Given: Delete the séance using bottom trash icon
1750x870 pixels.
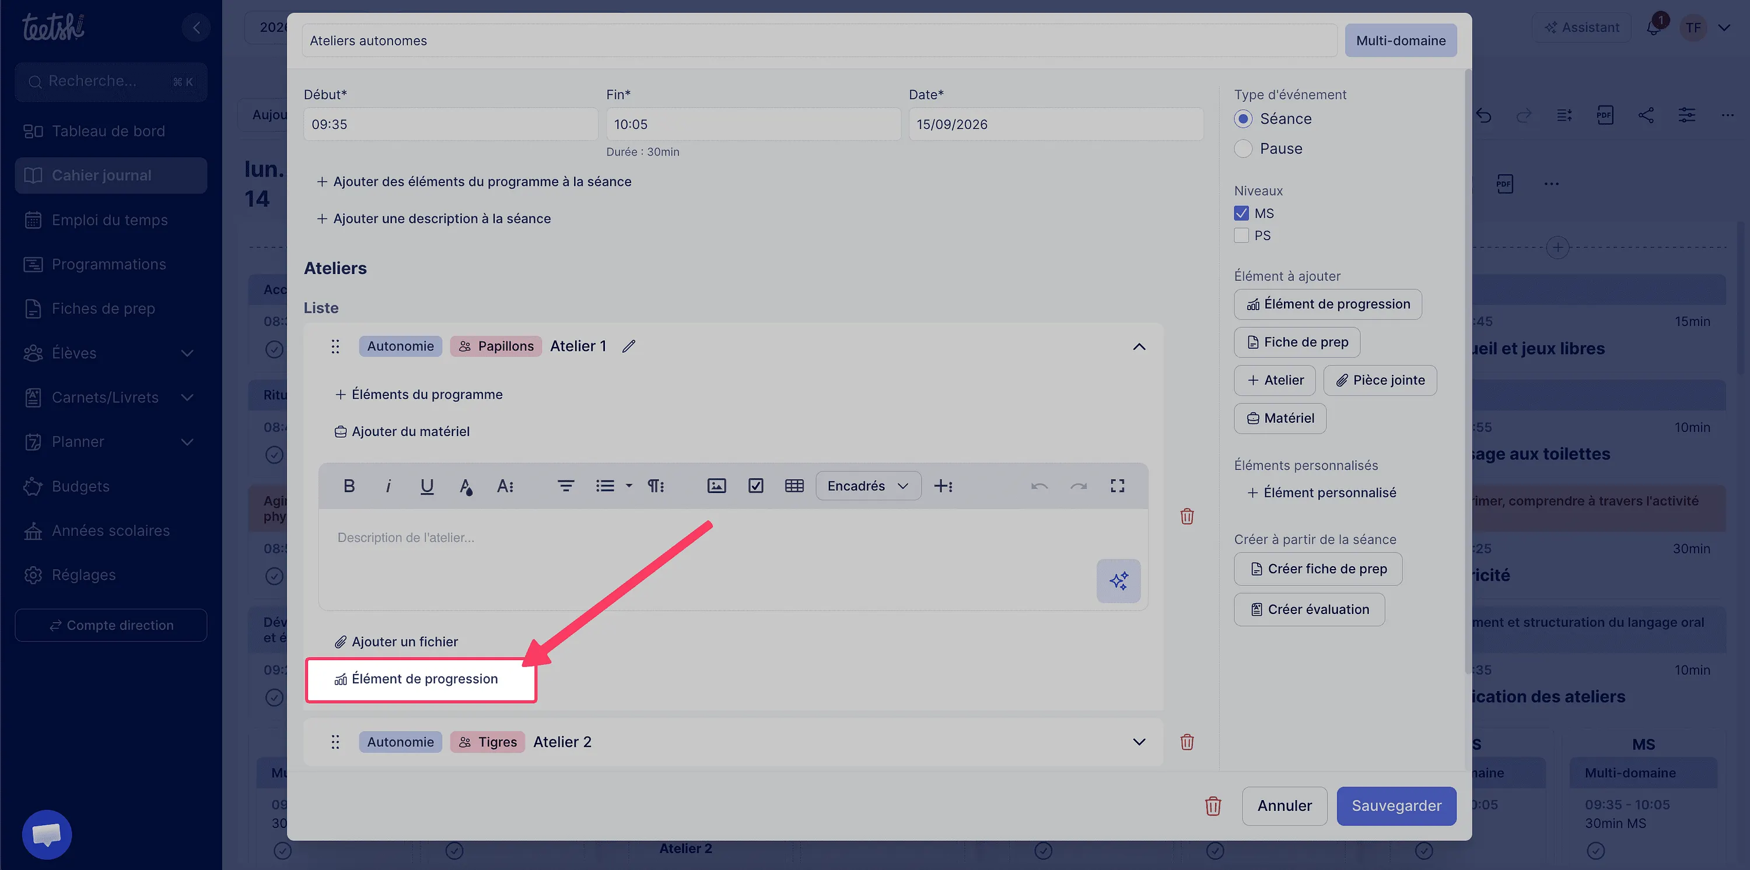Looking at the screenshot, I should point(1213,806).
